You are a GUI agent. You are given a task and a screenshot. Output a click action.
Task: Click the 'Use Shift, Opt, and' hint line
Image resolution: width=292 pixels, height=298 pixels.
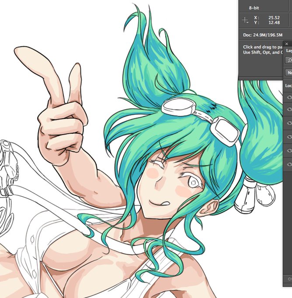click(263, 52)
